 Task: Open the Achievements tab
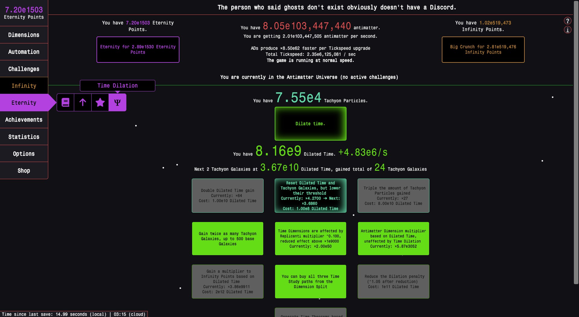coord(24,120)
